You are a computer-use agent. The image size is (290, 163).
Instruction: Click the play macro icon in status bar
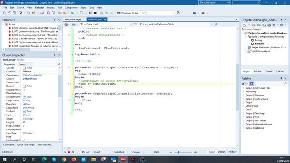pyautogui.click(x=65, y=152)
